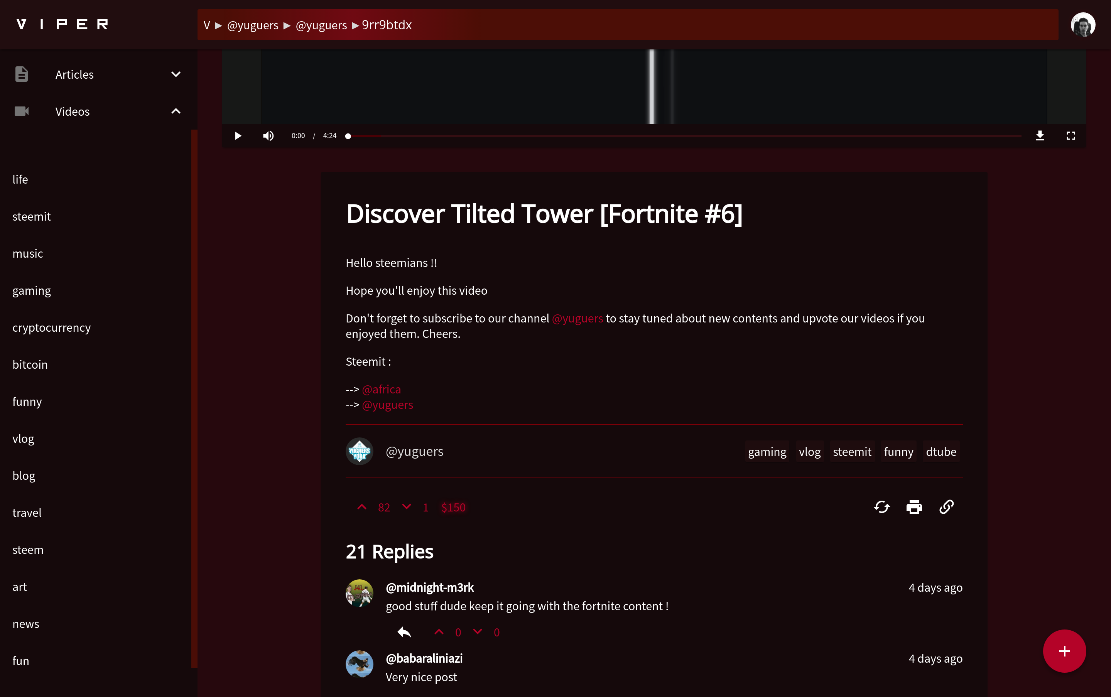The image size is (1111, 697).
Task: Open the @africa Steemit link
Action: pyautogui.click(x=381, y=389)
